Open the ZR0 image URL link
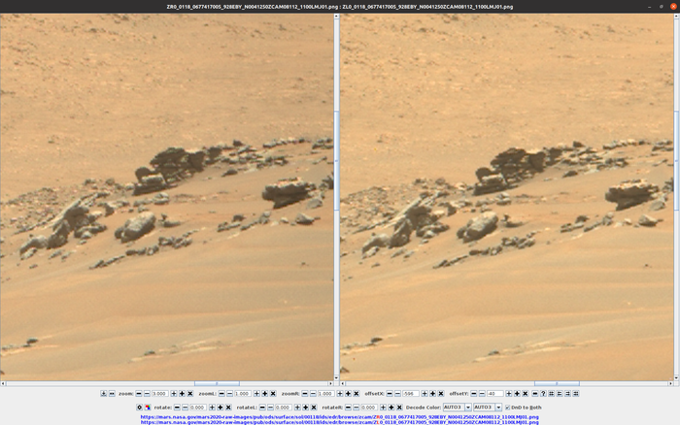Viewport: 680px width, 425px height. coord(339,416)
